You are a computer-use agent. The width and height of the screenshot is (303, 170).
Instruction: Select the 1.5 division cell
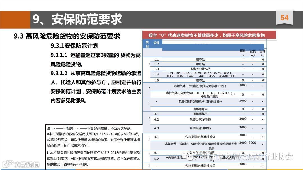coord(156,81)
